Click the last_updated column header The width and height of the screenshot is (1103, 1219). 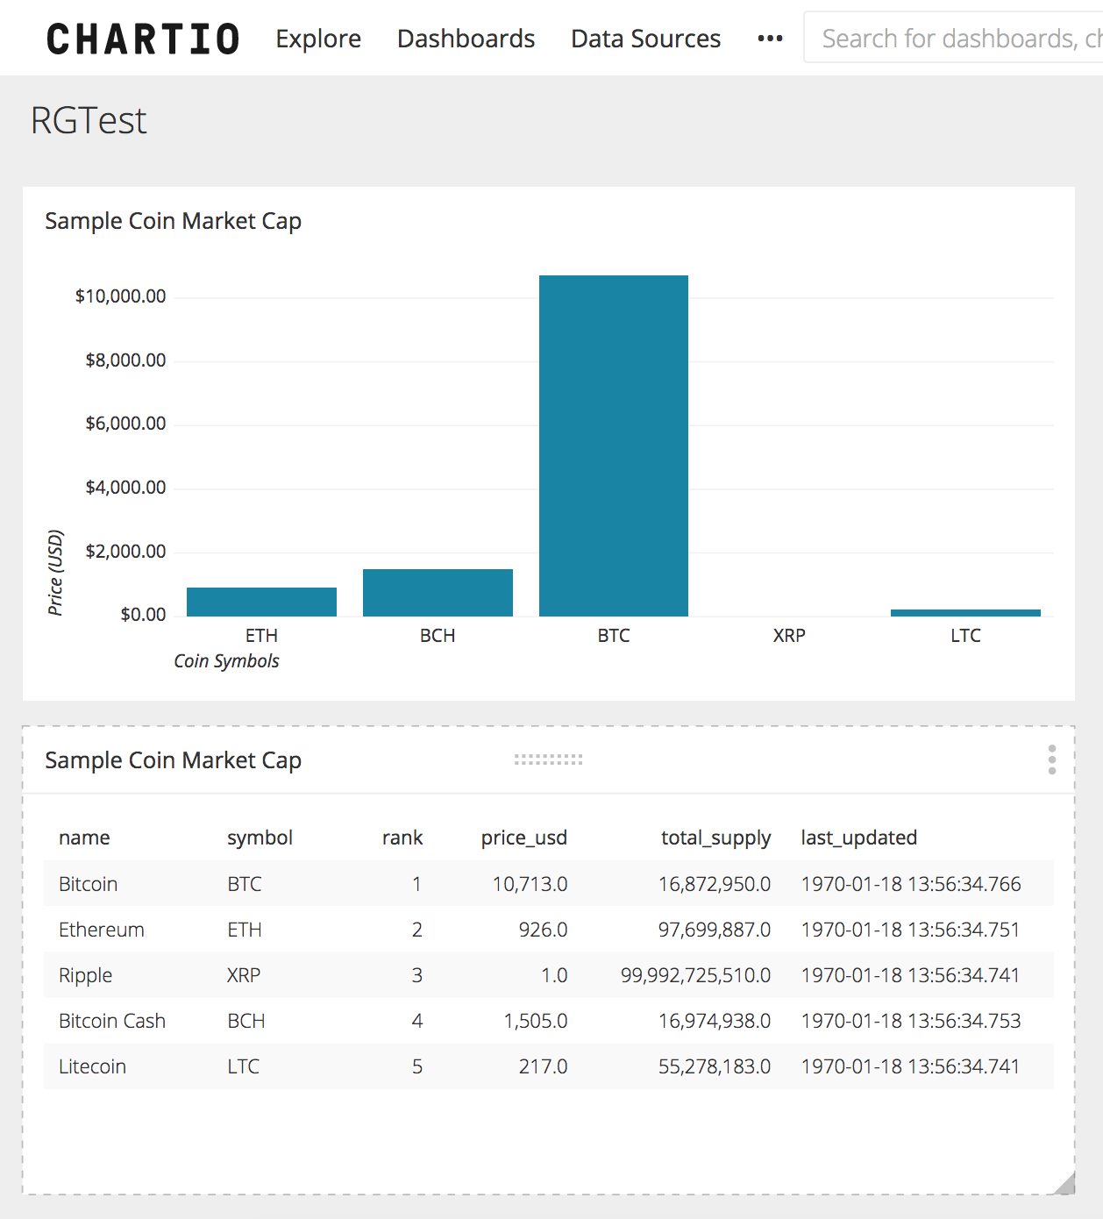point(858,838)
